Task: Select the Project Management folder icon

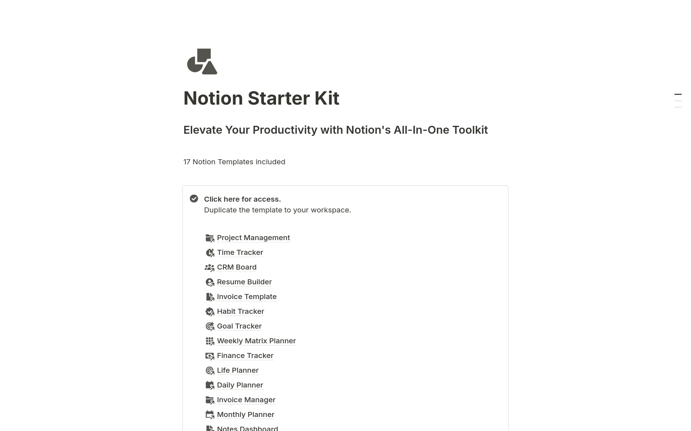Action: pos(210,238)
